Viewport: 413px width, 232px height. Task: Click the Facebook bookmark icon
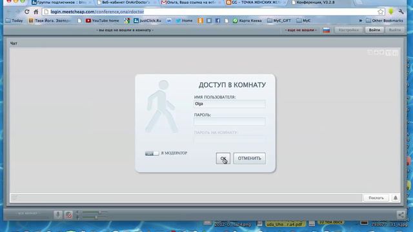coord(217,21)
